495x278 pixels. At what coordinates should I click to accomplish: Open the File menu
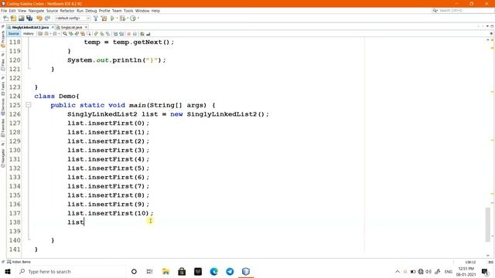tap(4, 11)
